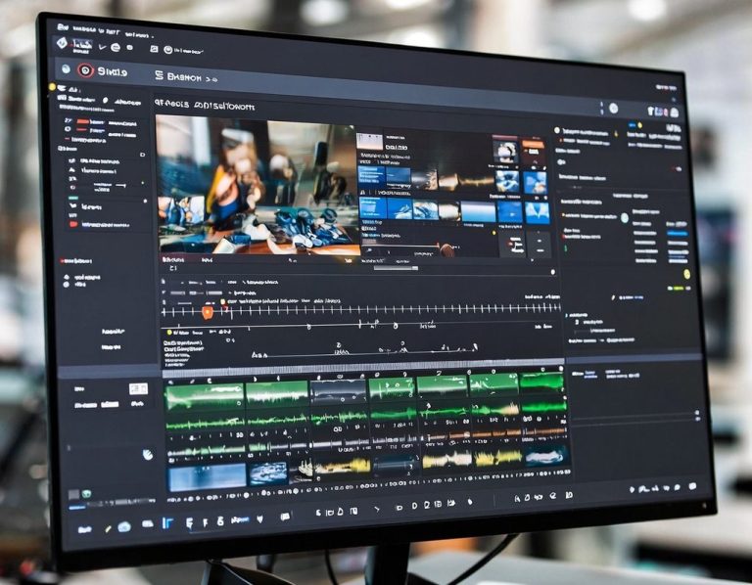This screenshot has width=752, height=585.
Task: Click the orange-highlighted thumbnail in the media grid
Action: coord(533,149)
